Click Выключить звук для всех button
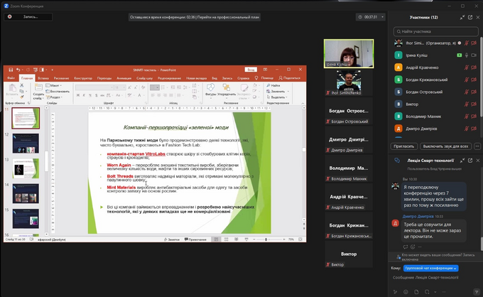 (x=445, y=145)
